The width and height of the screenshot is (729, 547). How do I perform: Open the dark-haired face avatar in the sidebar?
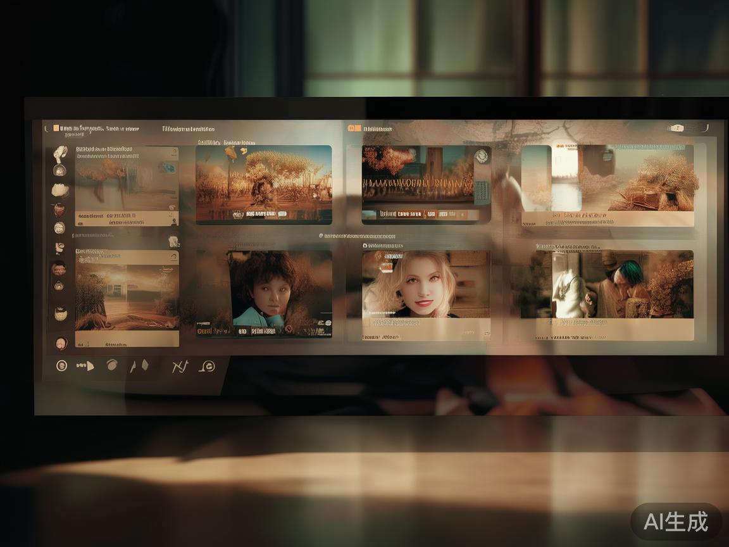coord(58,268)
